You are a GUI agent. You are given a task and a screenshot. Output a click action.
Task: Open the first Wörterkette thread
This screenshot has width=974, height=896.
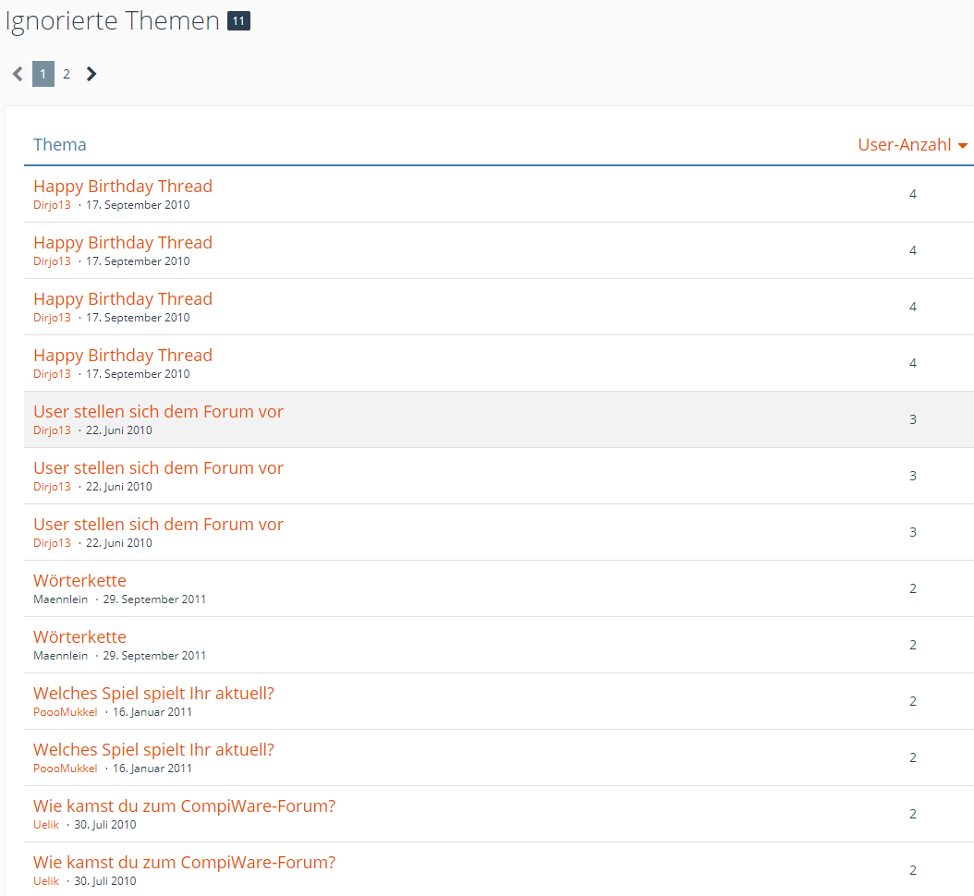coord(79,581)
